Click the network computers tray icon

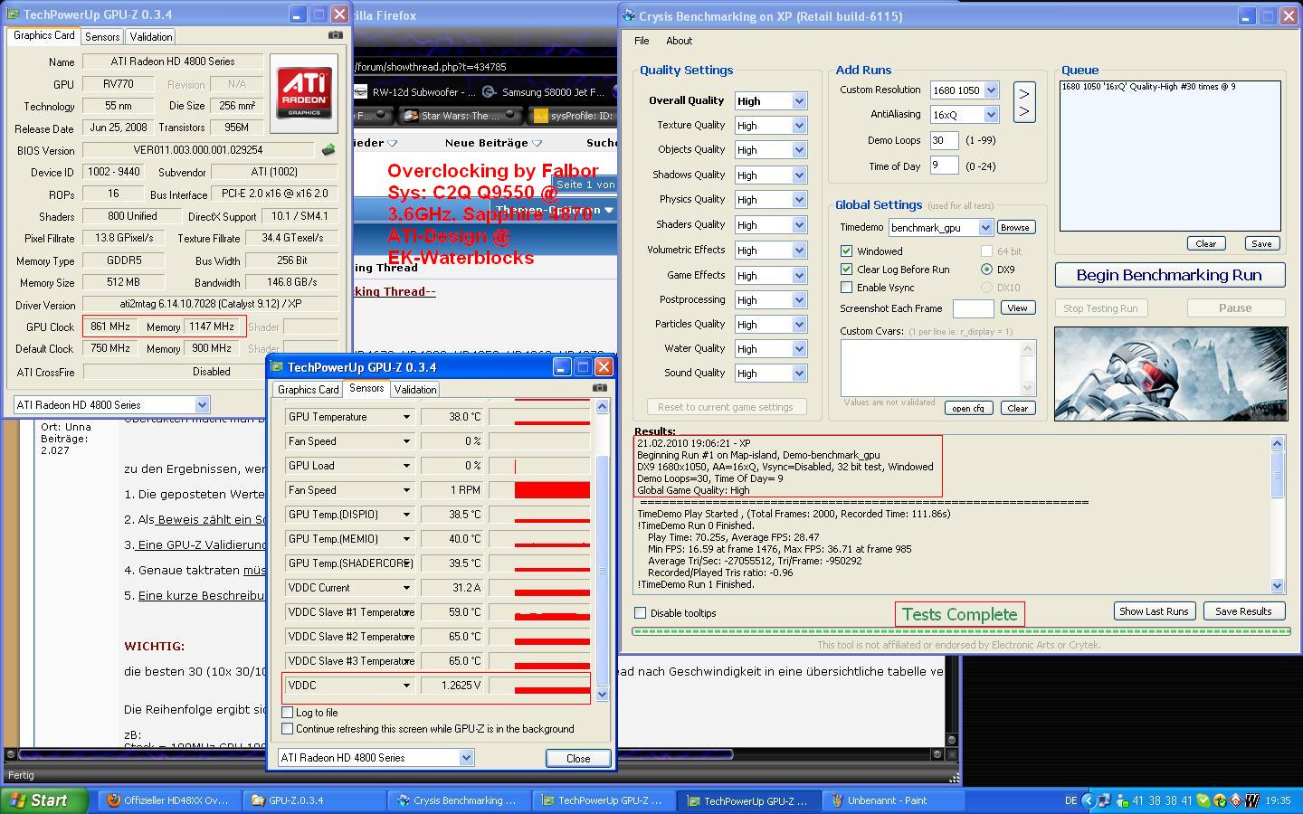click(x=1105, y=800)
